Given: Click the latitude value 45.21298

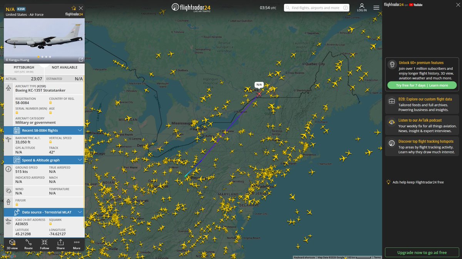Looking at the screenshot, I should click(x=23, y=234).
